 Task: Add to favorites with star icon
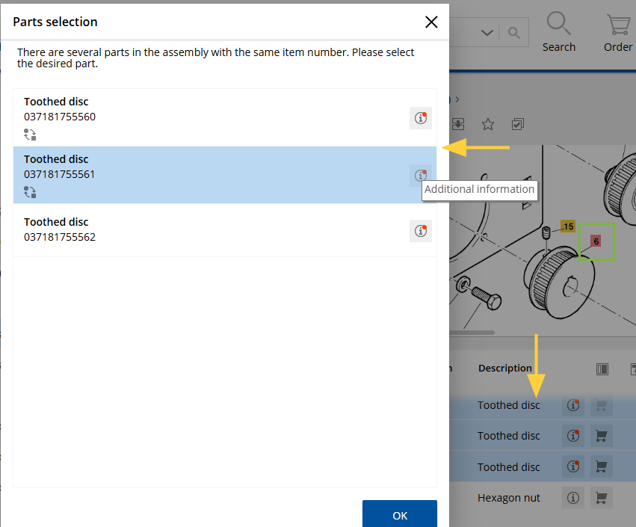[x=488, y=125]
